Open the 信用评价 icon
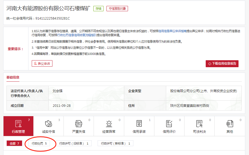The image size is (249, 155). click(x=169, y=124)
